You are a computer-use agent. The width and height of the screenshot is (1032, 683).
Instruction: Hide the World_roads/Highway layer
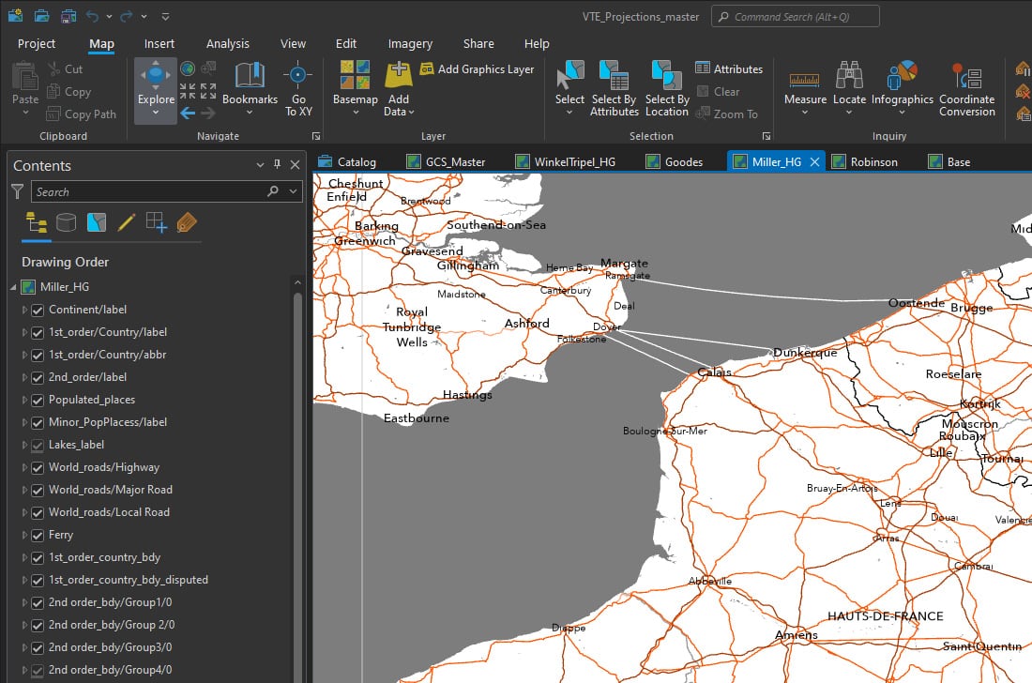[x=38, y=467]
